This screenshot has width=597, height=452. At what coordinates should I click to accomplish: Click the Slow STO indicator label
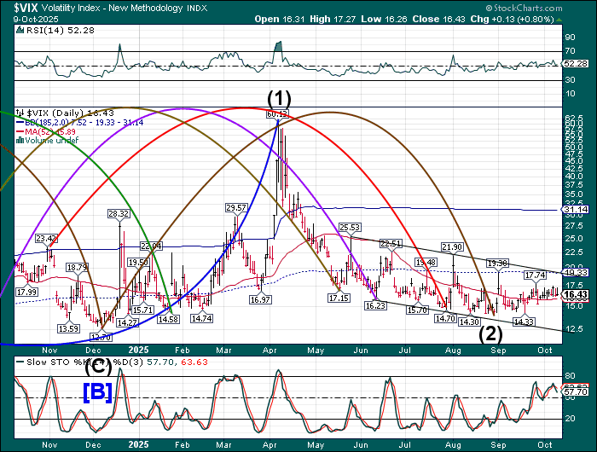(43, 362)
